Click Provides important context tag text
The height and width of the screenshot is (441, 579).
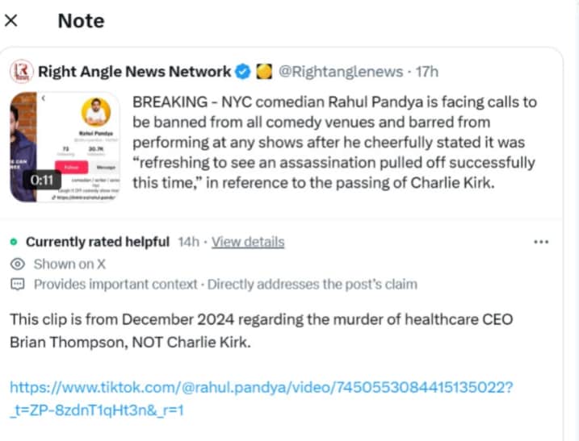(115, 285)
